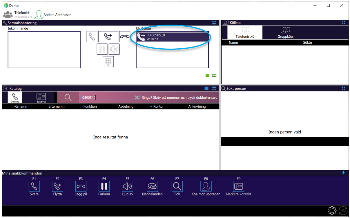Image resolution: width=350 pixels, height=218 pixels.
Task: Open F6 Meddelanden quick command
Action: click(x=152, y=186)
